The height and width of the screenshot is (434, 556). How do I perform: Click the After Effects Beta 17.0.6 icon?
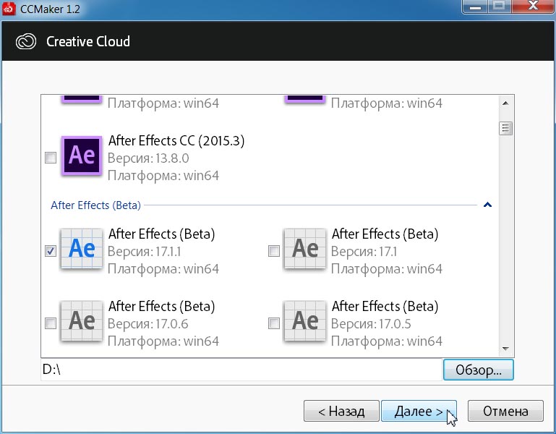pyautogui.click(x=82, y=321)
